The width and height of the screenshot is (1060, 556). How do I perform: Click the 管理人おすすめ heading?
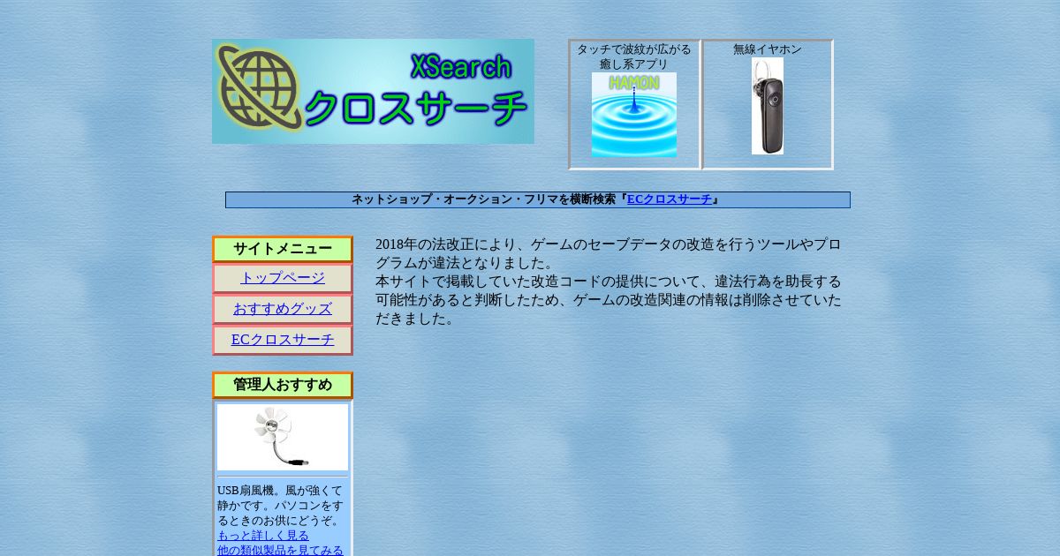[x=283, y=385]
